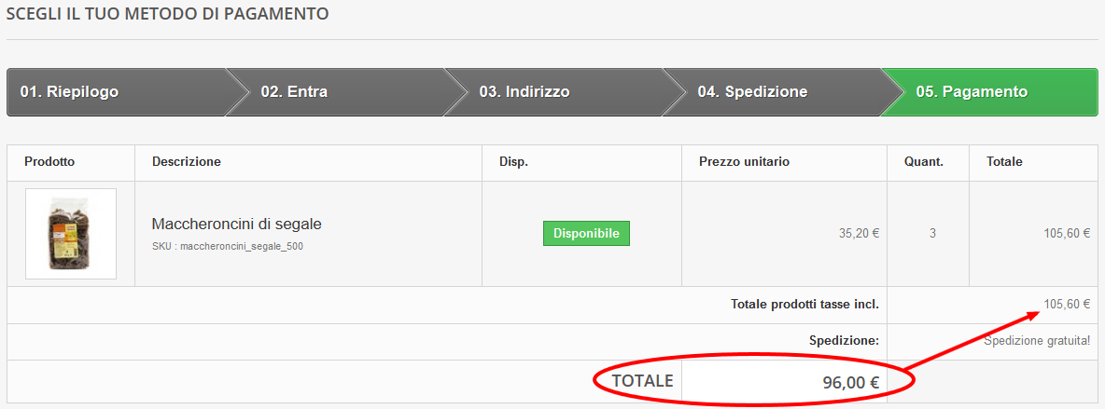Open the 02. Entra checkout step

[294, 92]
